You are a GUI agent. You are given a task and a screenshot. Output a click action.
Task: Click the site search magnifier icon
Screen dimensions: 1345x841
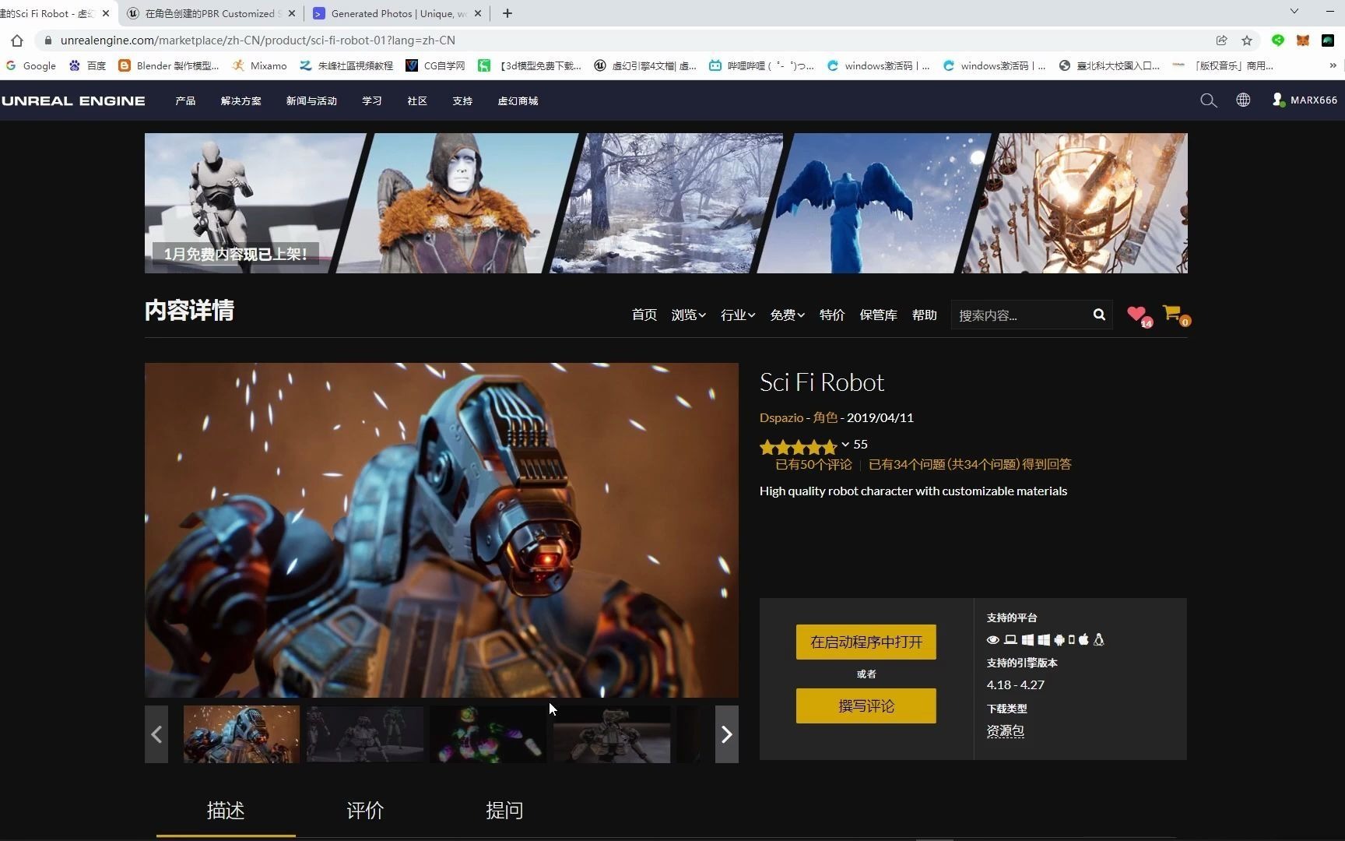1208,100
